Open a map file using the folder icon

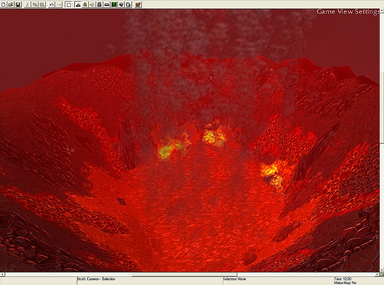tap(11, 4)
